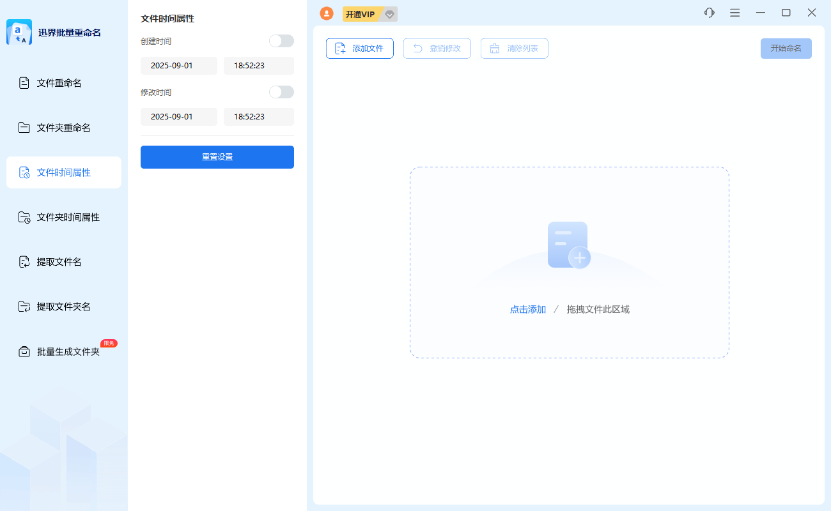Select the 提取文件夹名 extraction tool

tap(63, 306)
